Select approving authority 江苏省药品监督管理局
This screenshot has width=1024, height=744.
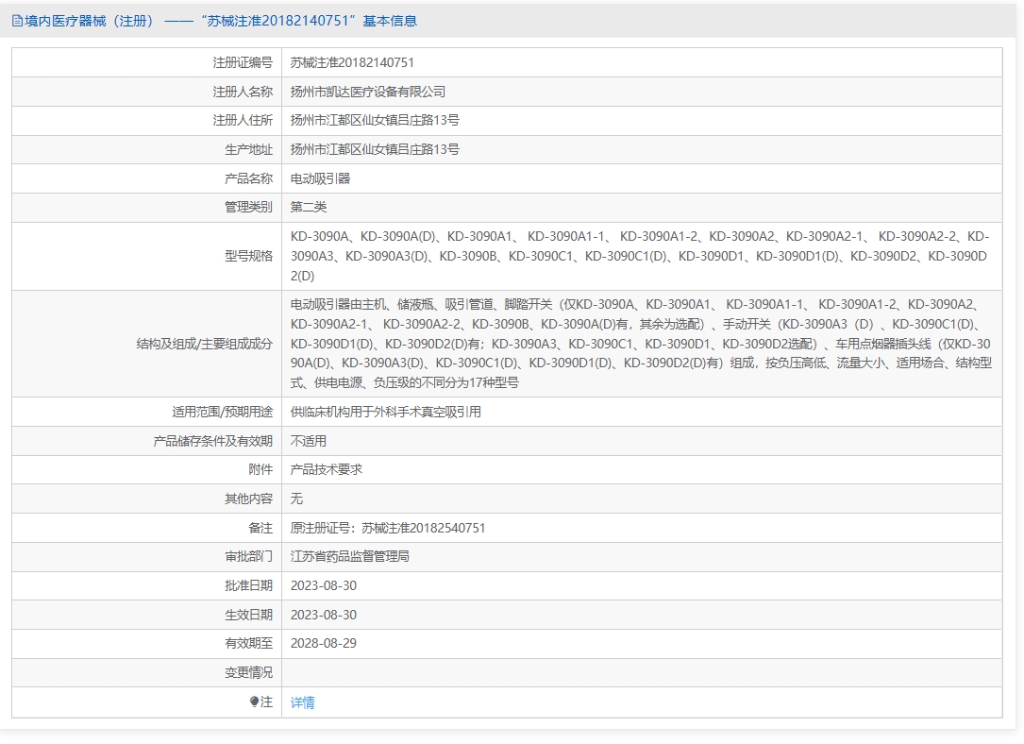[349, 556]
